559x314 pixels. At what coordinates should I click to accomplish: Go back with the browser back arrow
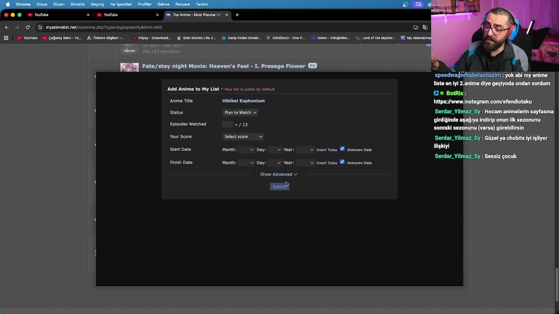(x=7, y=27)
